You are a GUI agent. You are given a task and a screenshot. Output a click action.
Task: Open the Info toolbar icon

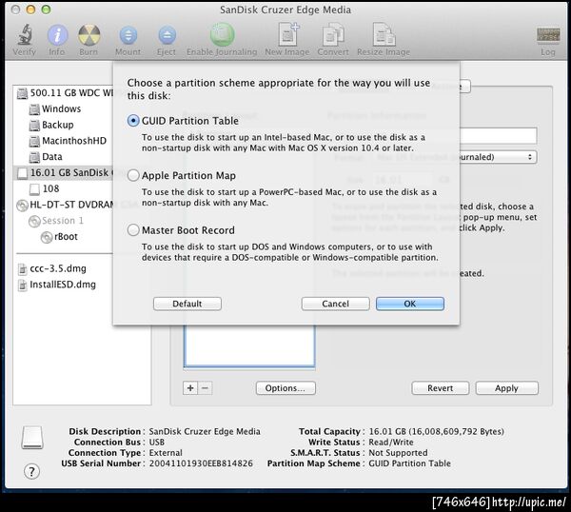(x=57, y=35)
